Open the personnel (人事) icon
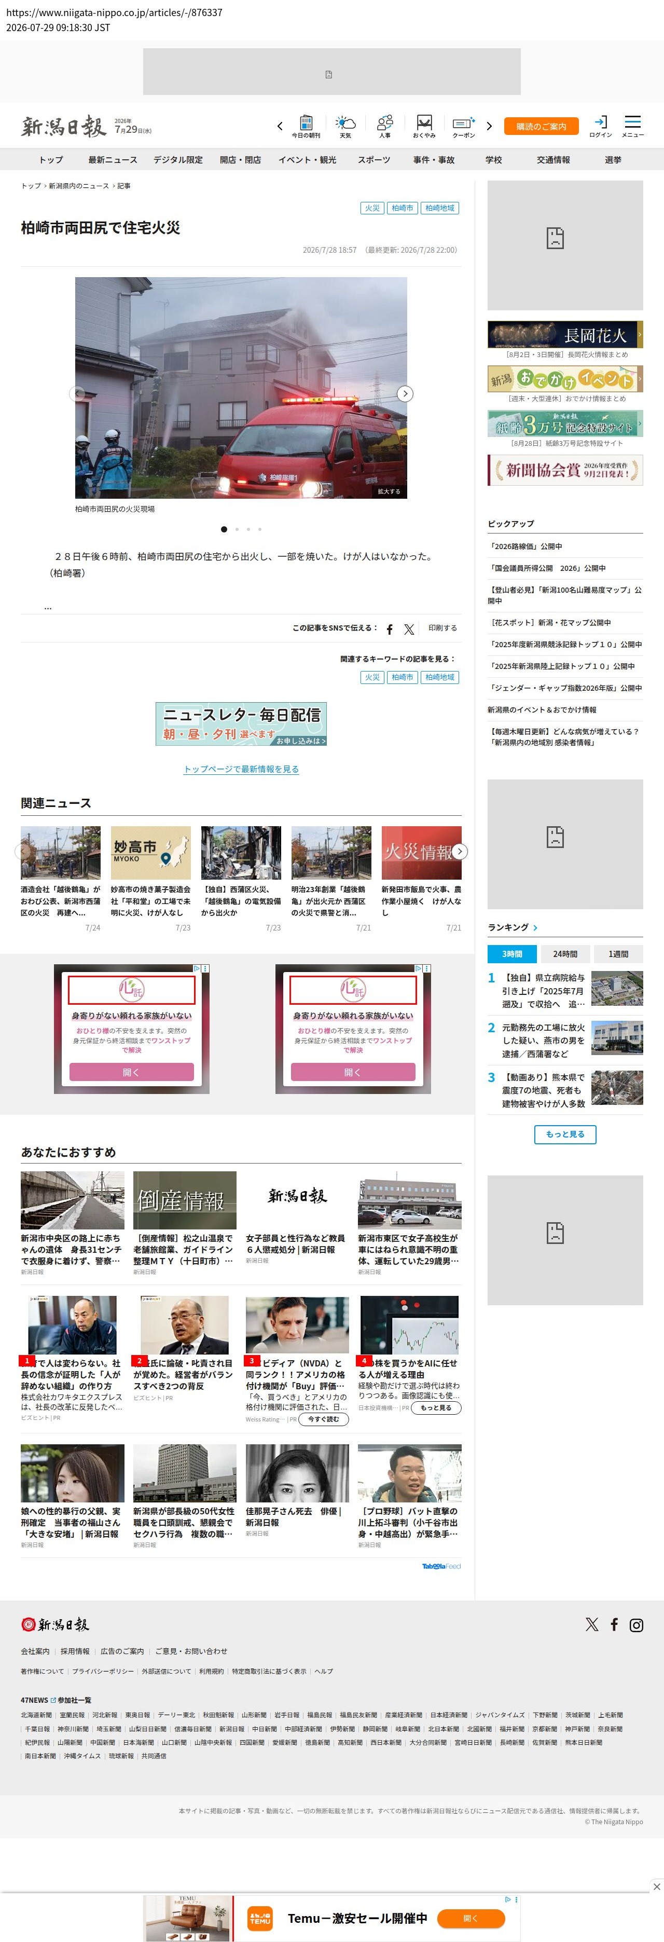The height and width of the screenshot is (1942, 664). pyautogui.click(x=384, y=126)
